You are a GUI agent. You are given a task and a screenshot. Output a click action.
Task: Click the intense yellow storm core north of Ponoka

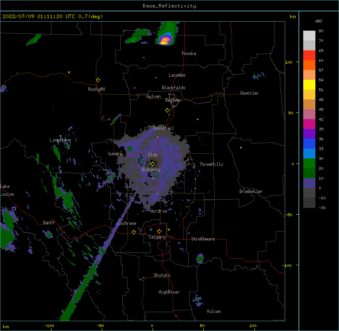[x=164, y=40]
